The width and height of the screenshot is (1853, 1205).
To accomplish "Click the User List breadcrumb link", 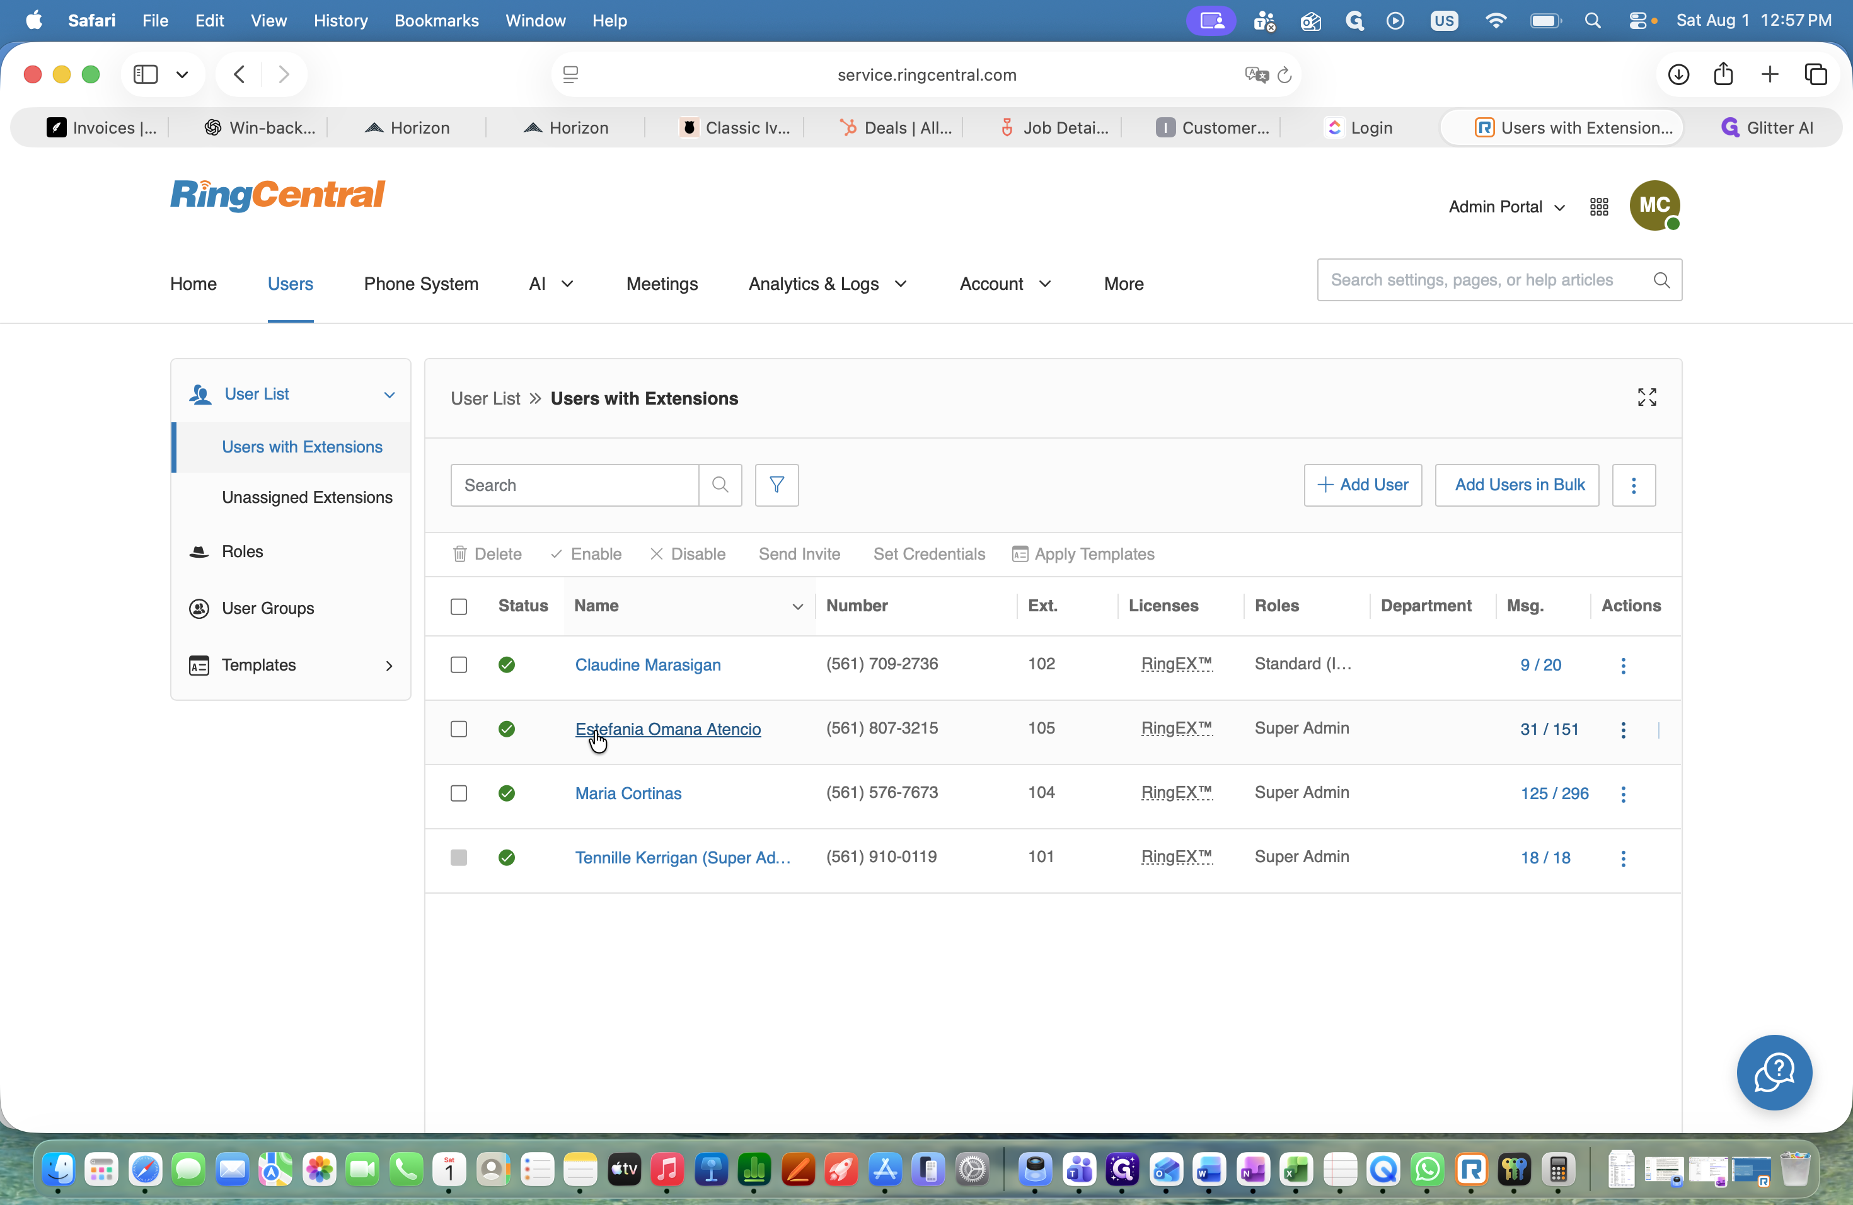I will pos(485,398).
